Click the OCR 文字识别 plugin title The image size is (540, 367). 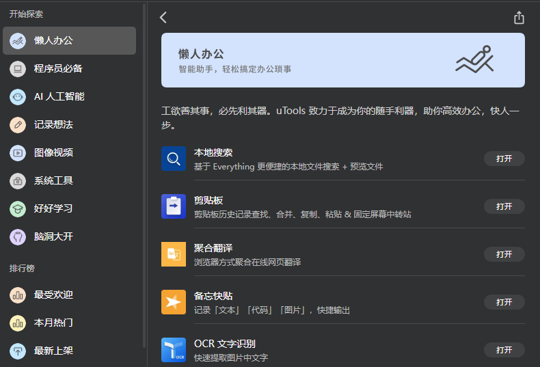[224, 344]
